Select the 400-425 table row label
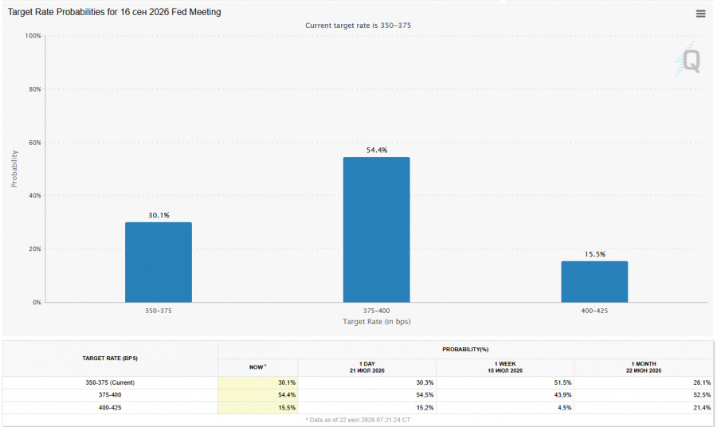717x427 pixels. coord(110,408)
